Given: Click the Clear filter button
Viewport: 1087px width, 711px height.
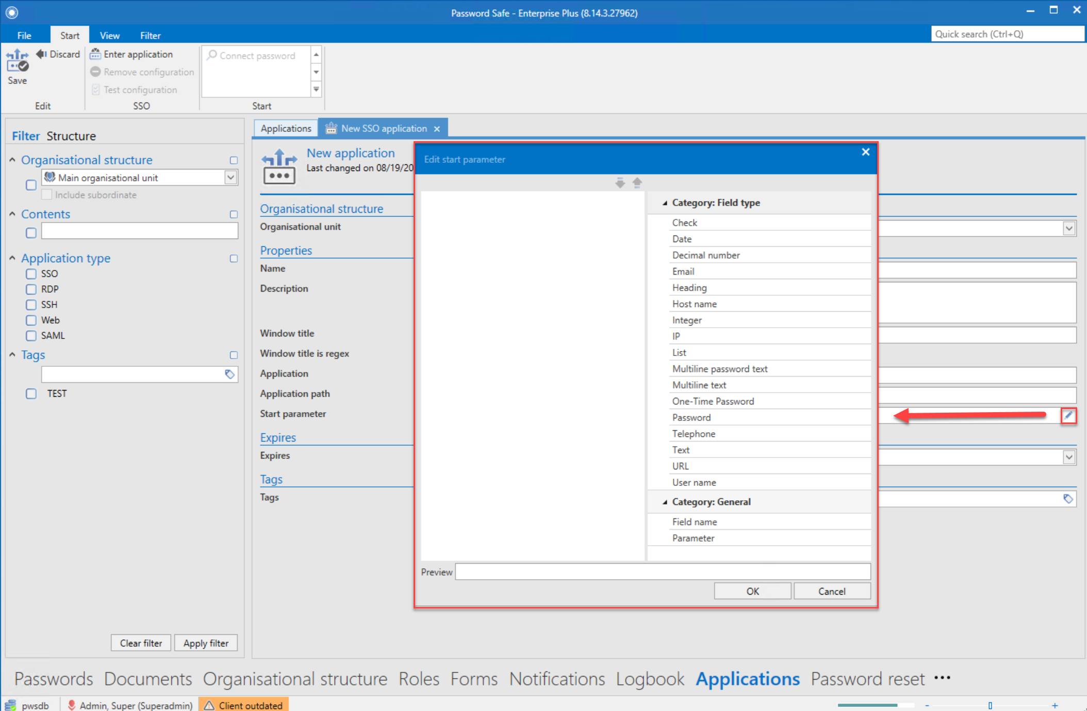Looking at the screenshot, I should pyautogui.click(x=141, y=643).
